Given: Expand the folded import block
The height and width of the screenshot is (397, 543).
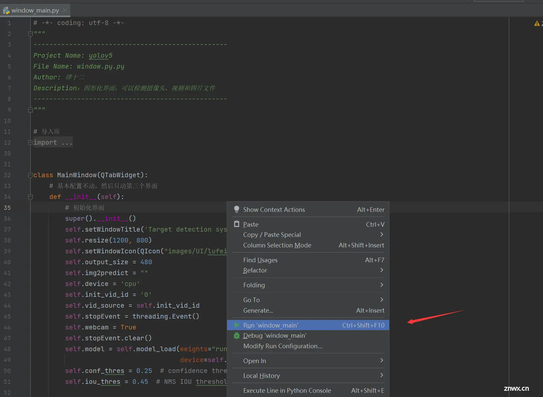Looking at the screenshot, I should pos(30,143).
